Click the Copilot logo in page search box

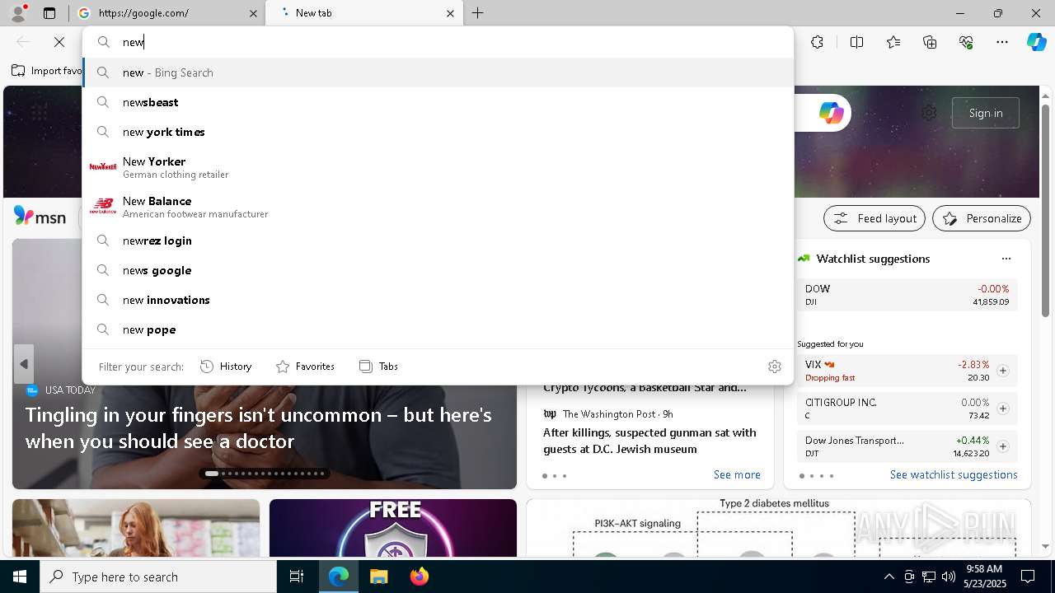coord(831,113)
